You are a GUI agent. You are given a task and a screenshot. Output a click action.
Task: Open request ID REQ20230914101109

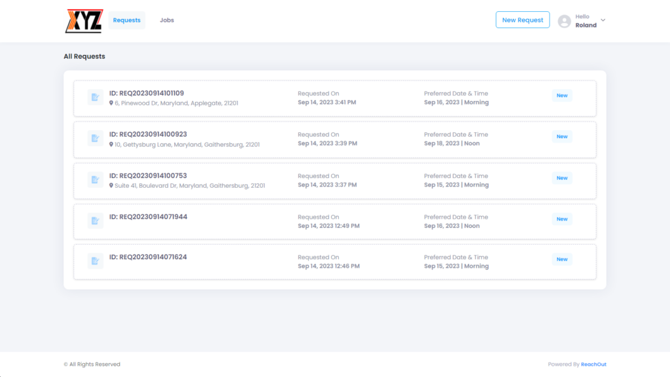[147, 93]
